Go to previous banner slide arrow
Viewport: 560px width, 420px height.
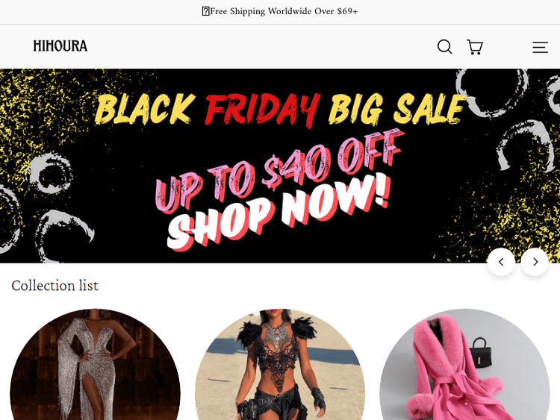501,262
